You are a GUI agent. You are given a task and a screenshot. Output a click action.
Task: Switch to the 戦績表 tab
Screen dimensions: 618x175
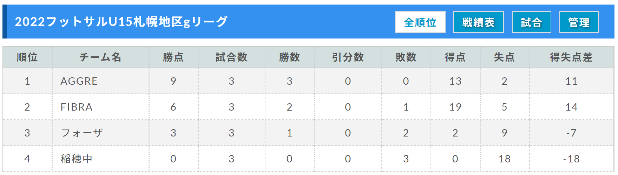click(x=478, y=22)
